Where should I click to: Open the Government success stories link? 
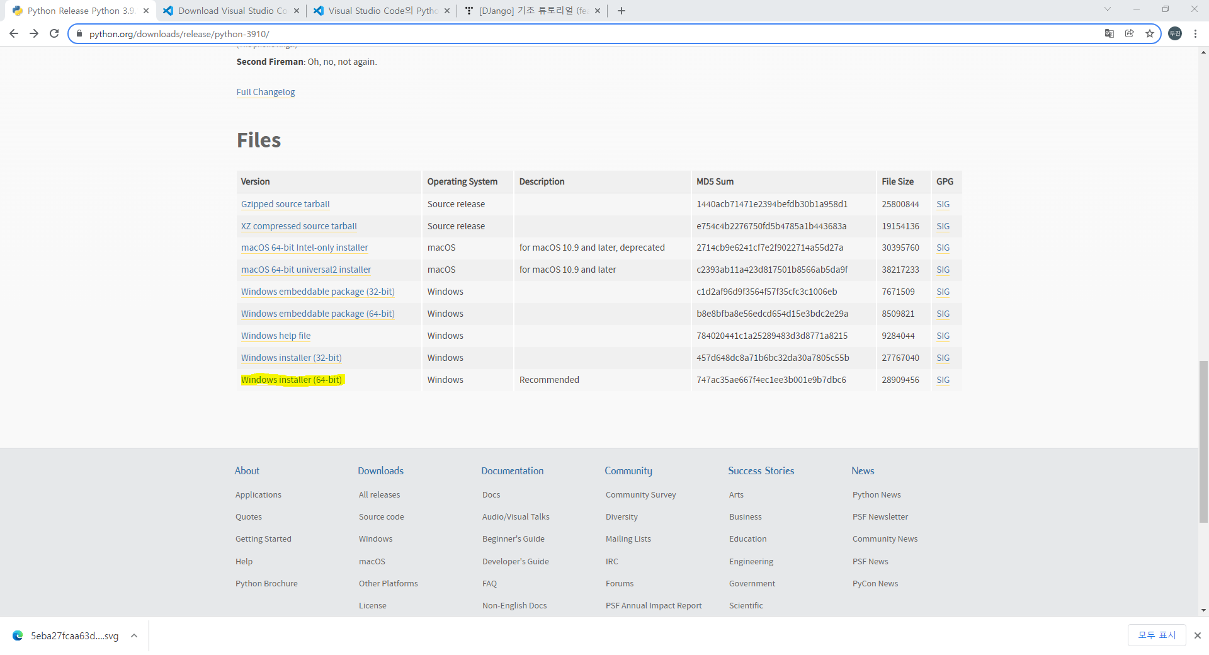(x=752, y=583)
